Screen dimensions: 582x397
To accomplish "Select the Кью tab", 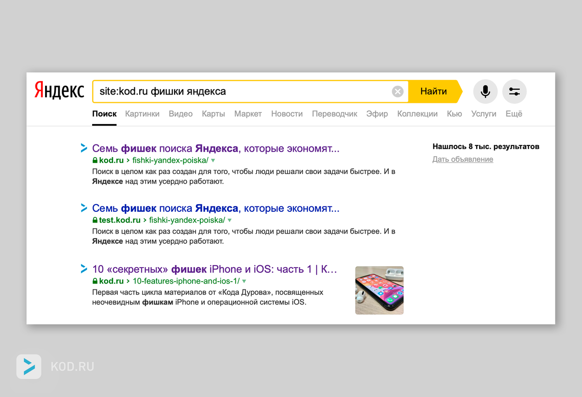I will 454,114.
